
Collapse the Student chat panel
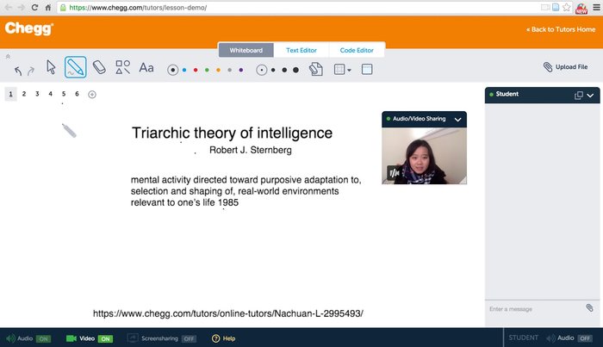(590, 96)
